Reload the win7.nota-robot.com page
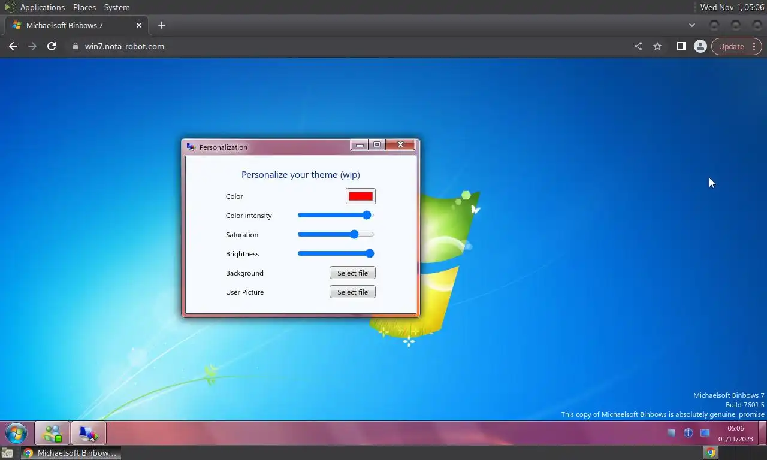 [52, 46]
